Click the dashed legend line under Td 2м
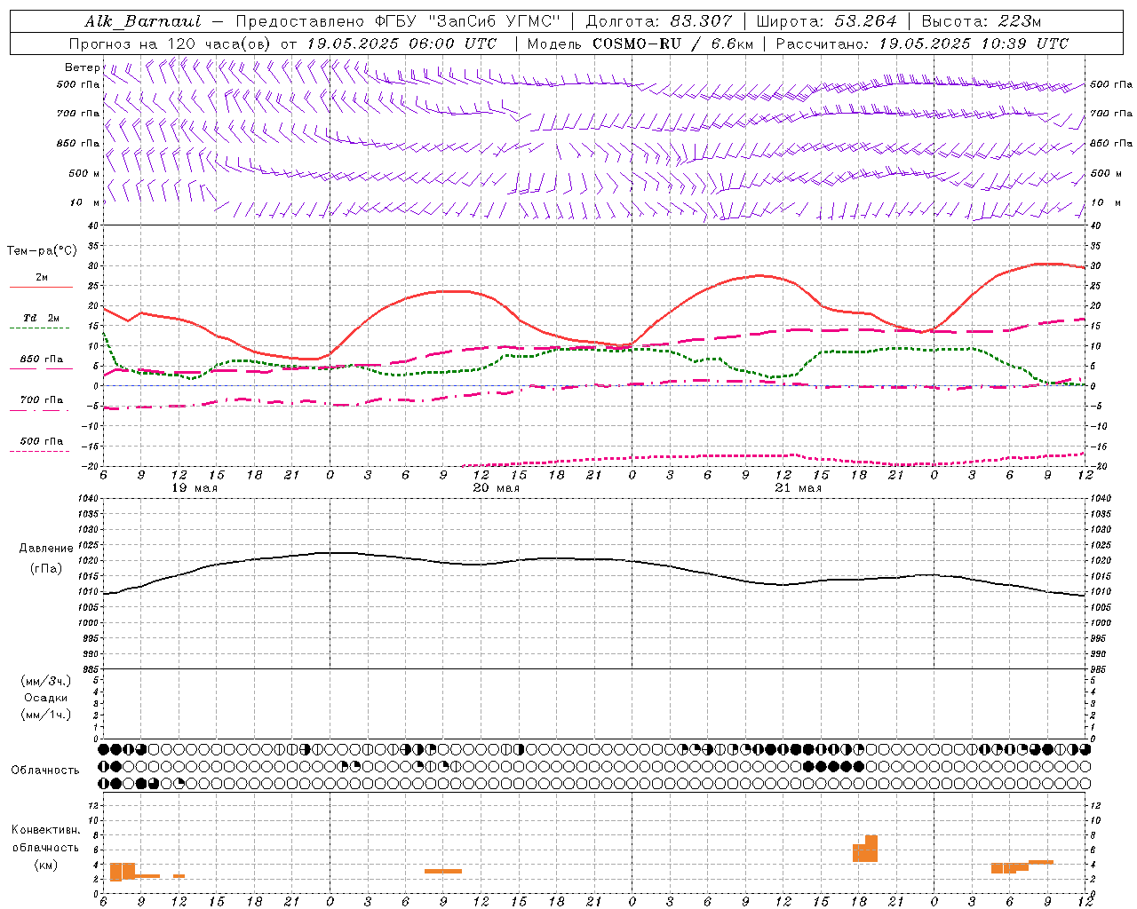Screen dimensions: 1137x909 coord(39,328)
